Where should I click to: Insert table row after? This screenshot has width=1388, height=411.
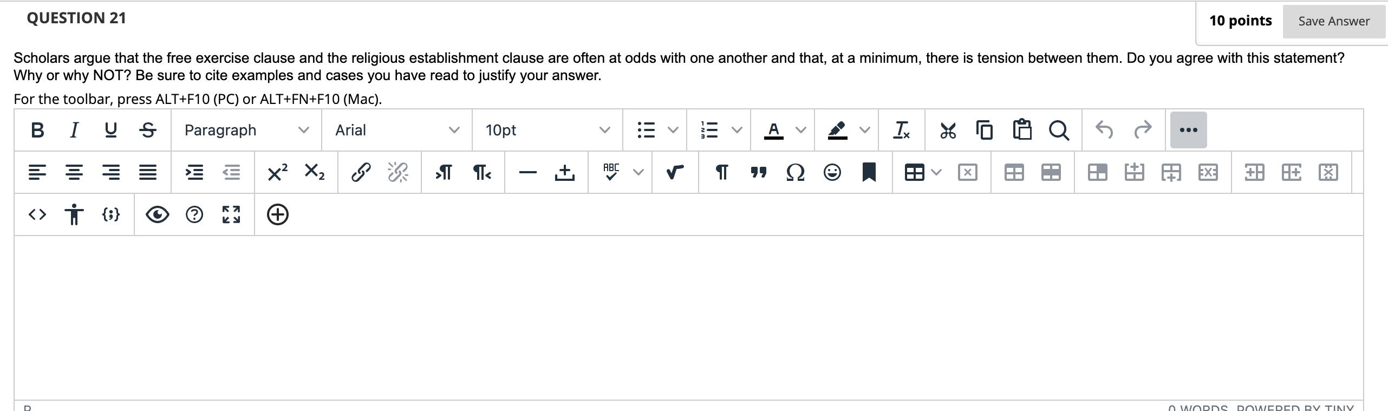pyautogui.click(x=1171, y=172)
